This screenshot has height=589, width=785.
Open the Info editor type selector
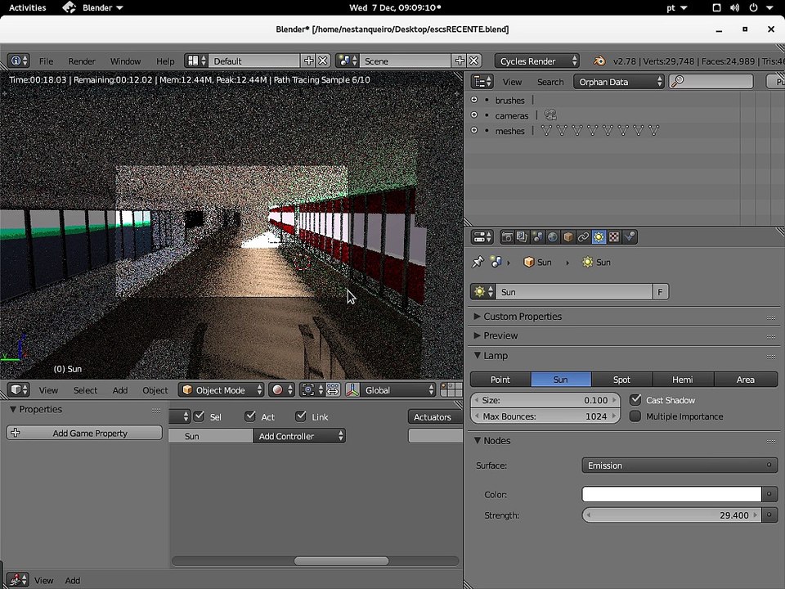pyautogui.click(x=19, y=61)
